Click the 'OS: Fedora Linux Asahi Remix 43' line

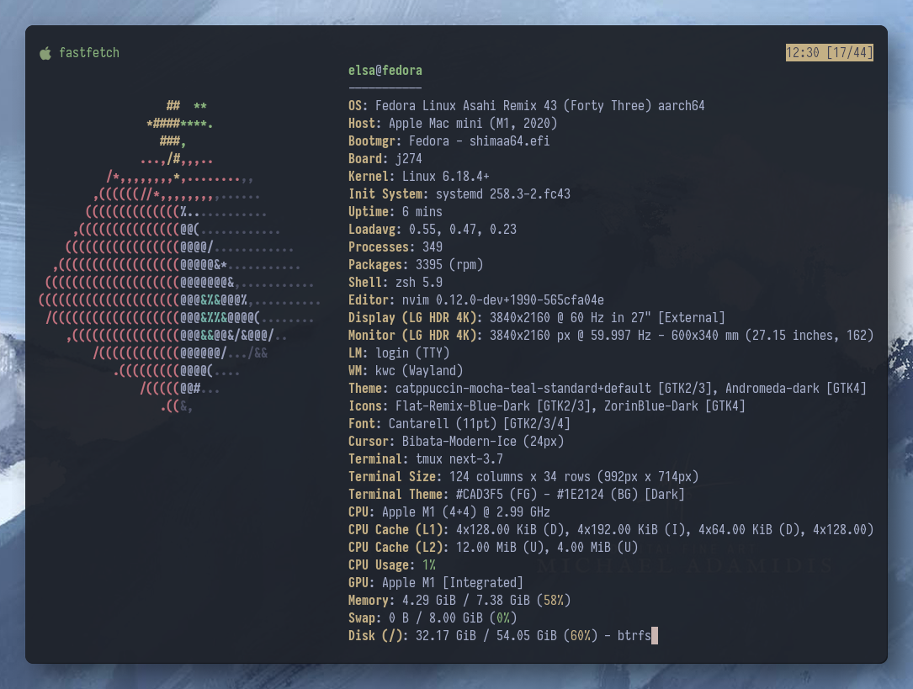(527, 106)
